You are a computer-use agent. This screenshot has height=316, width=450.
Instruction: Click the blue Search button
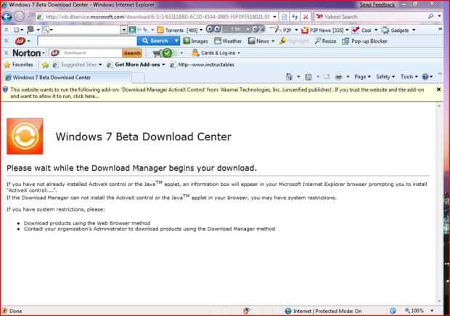point(155,41)
